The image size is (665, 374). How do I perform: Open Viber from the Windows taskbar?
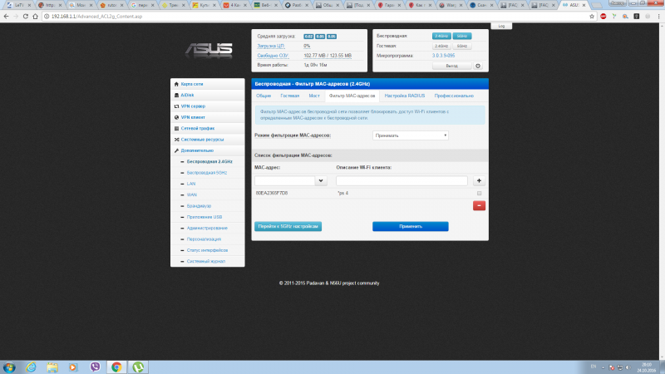click(95, 367)
